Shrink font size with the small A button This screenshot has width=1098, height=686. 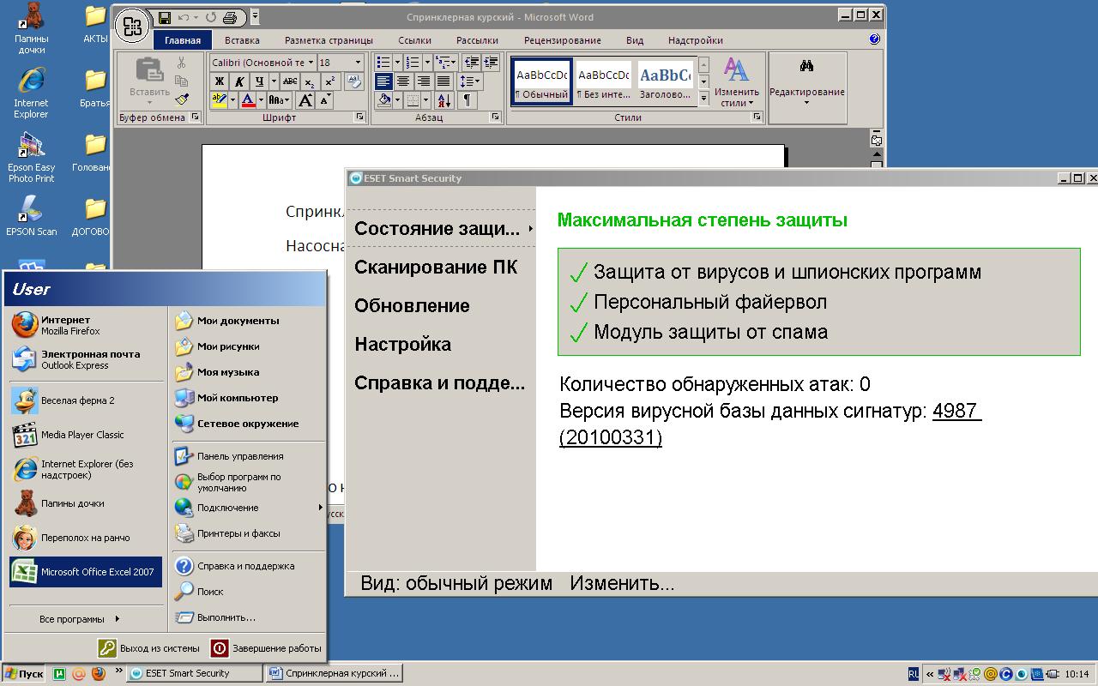pyautogui.click(x=325, y=100)
